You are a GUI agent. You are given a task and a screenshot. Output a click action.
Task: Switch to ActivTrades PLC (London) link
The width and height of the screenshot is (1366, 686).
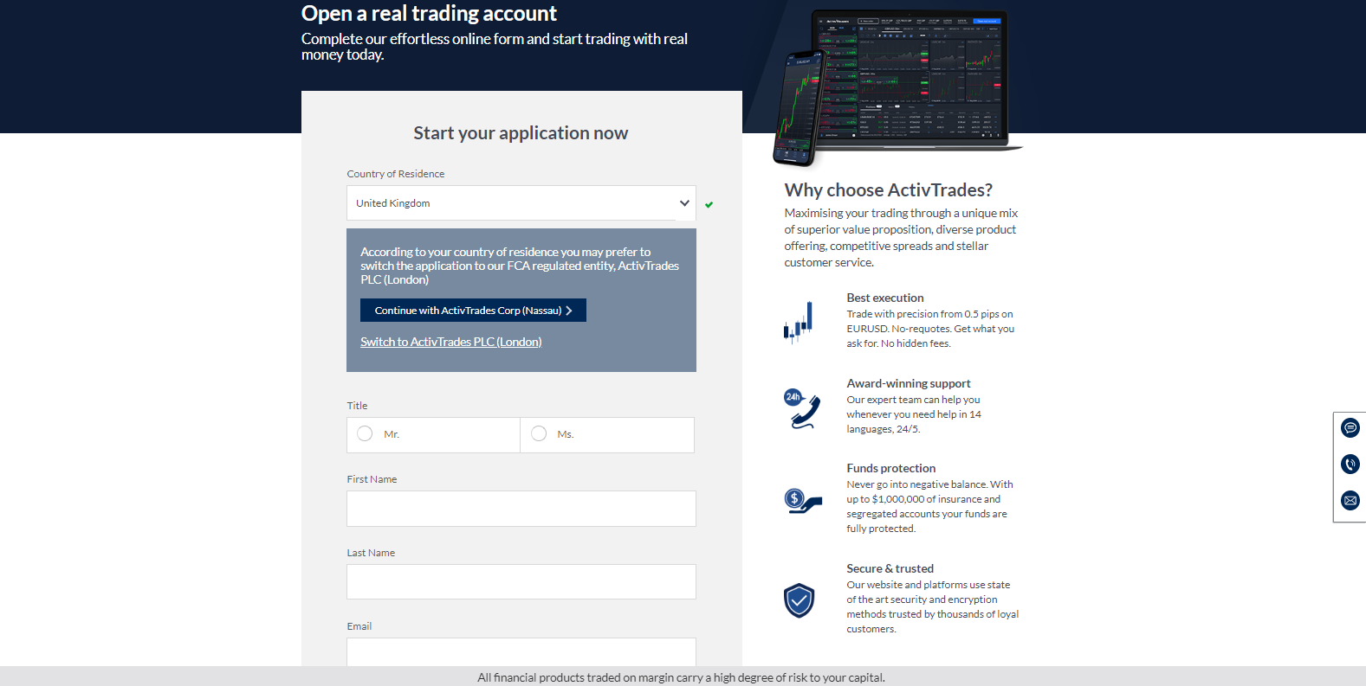tap(450, 342)
